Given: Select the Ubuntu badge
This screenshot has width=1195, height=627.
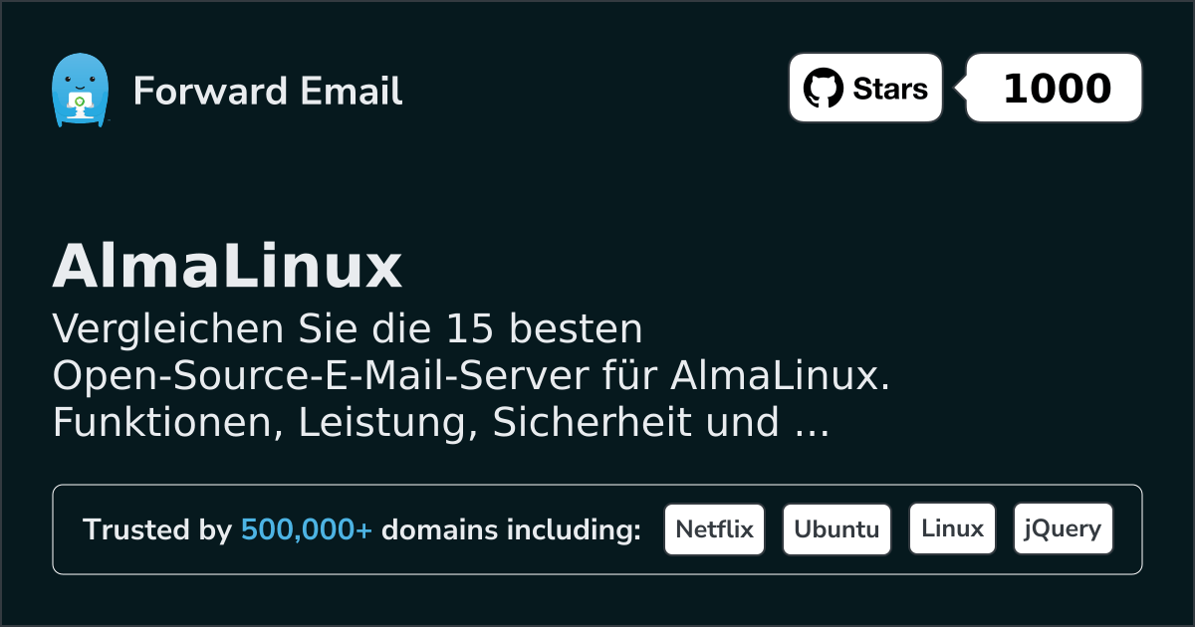Looking at the screenshot, I should 836,529.
